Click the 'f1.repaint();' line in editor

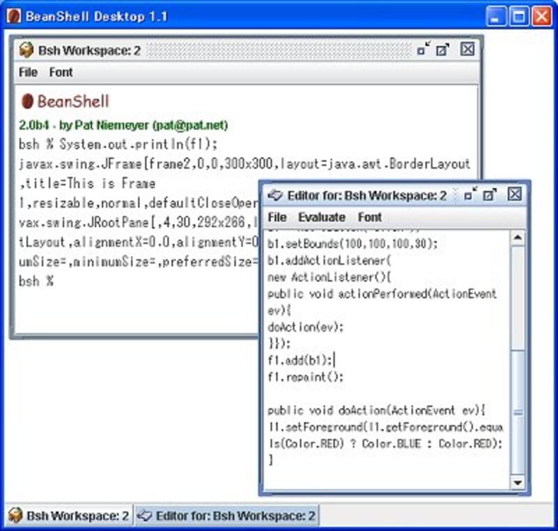click(x=306, y=377)
